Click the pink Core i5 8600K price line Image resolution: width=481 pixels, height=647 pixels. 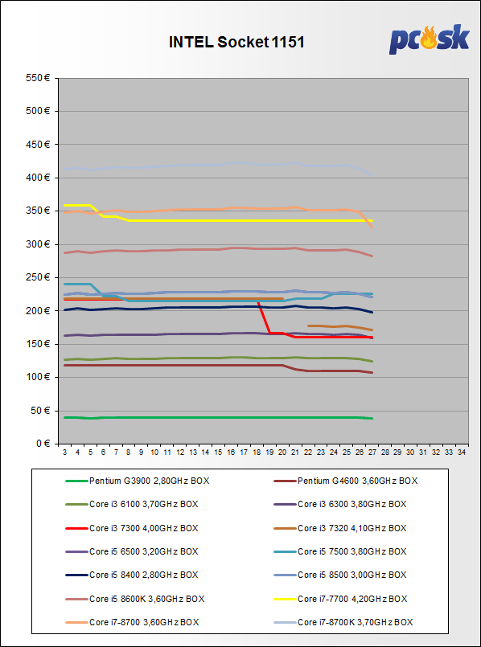pos(219,249)
